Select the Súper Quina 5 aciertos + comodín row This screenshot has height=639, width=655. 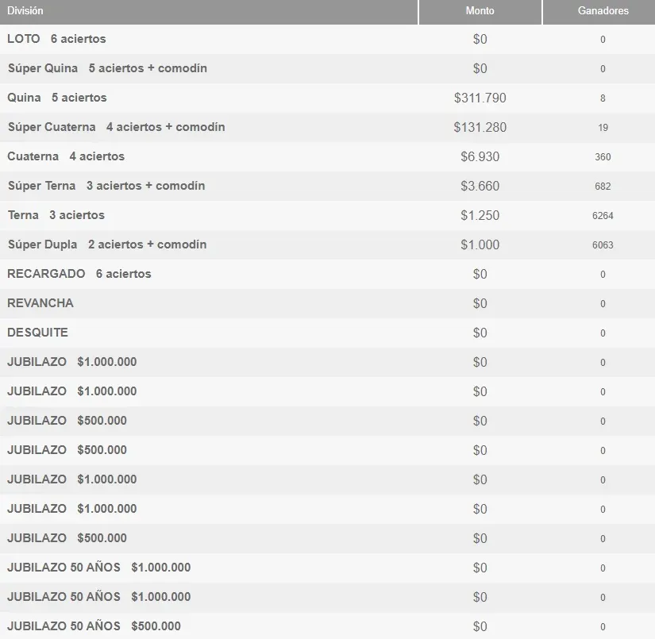(104, 68)
